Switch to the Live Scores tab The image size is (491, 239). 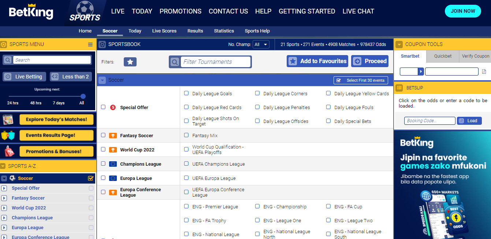(x=164, y=31)
